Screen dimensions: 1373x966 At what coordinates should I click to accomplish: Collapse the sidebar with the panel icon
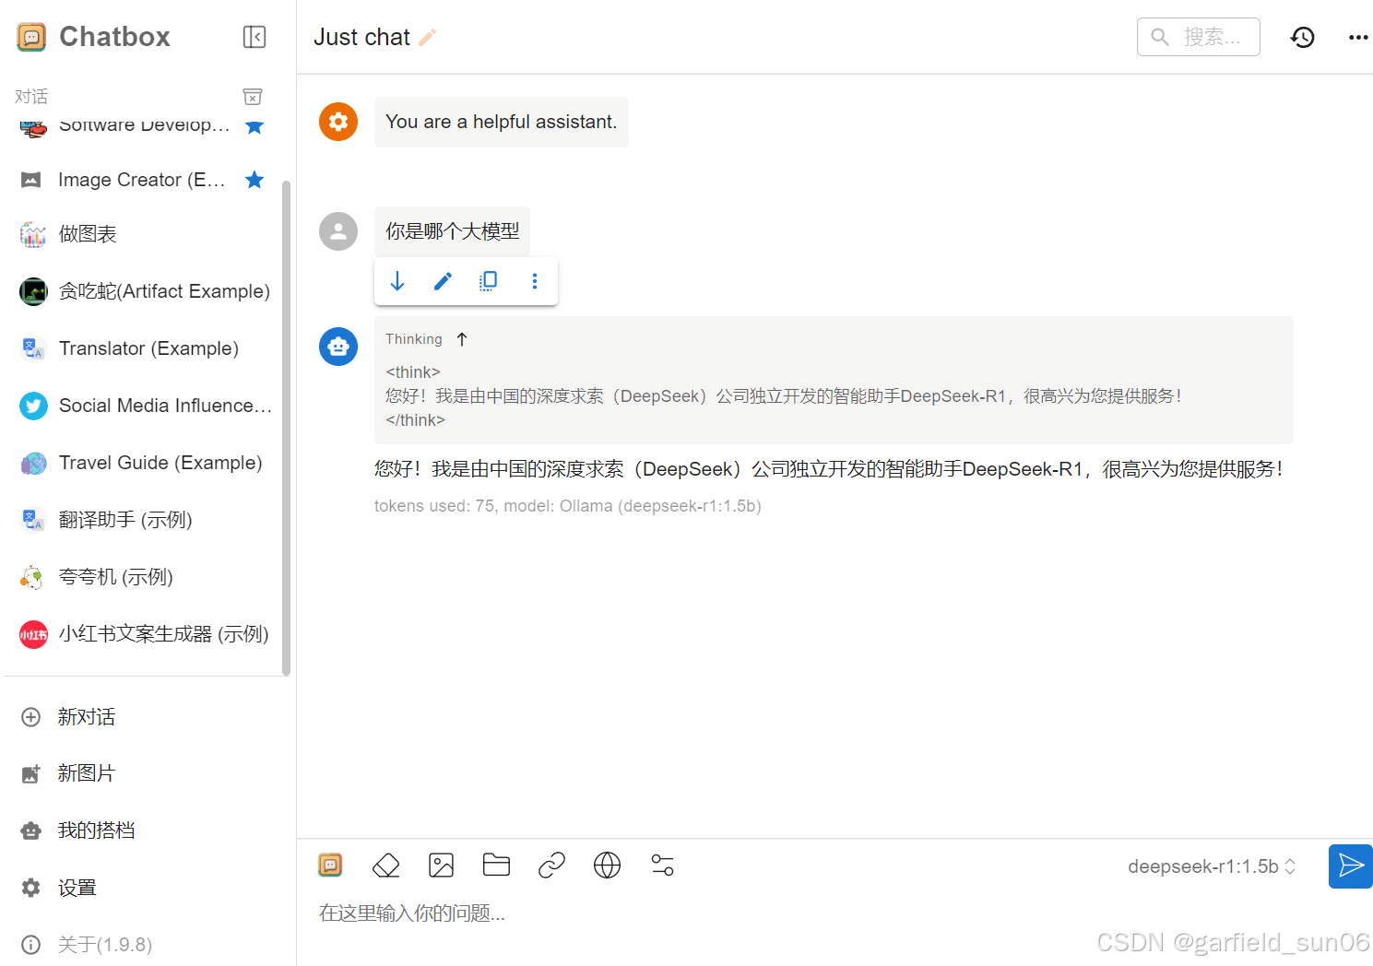[254, 37]
